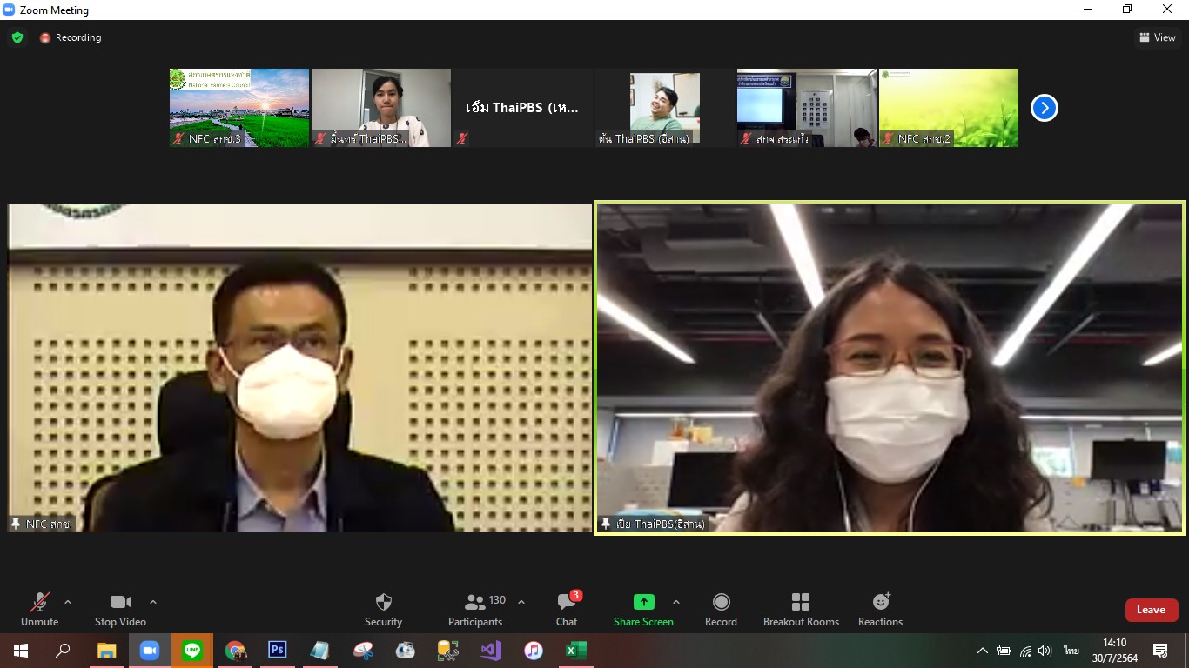1189x668 pixels.
Task: Open LINE from the Windows taskbar
Action: 192,650
